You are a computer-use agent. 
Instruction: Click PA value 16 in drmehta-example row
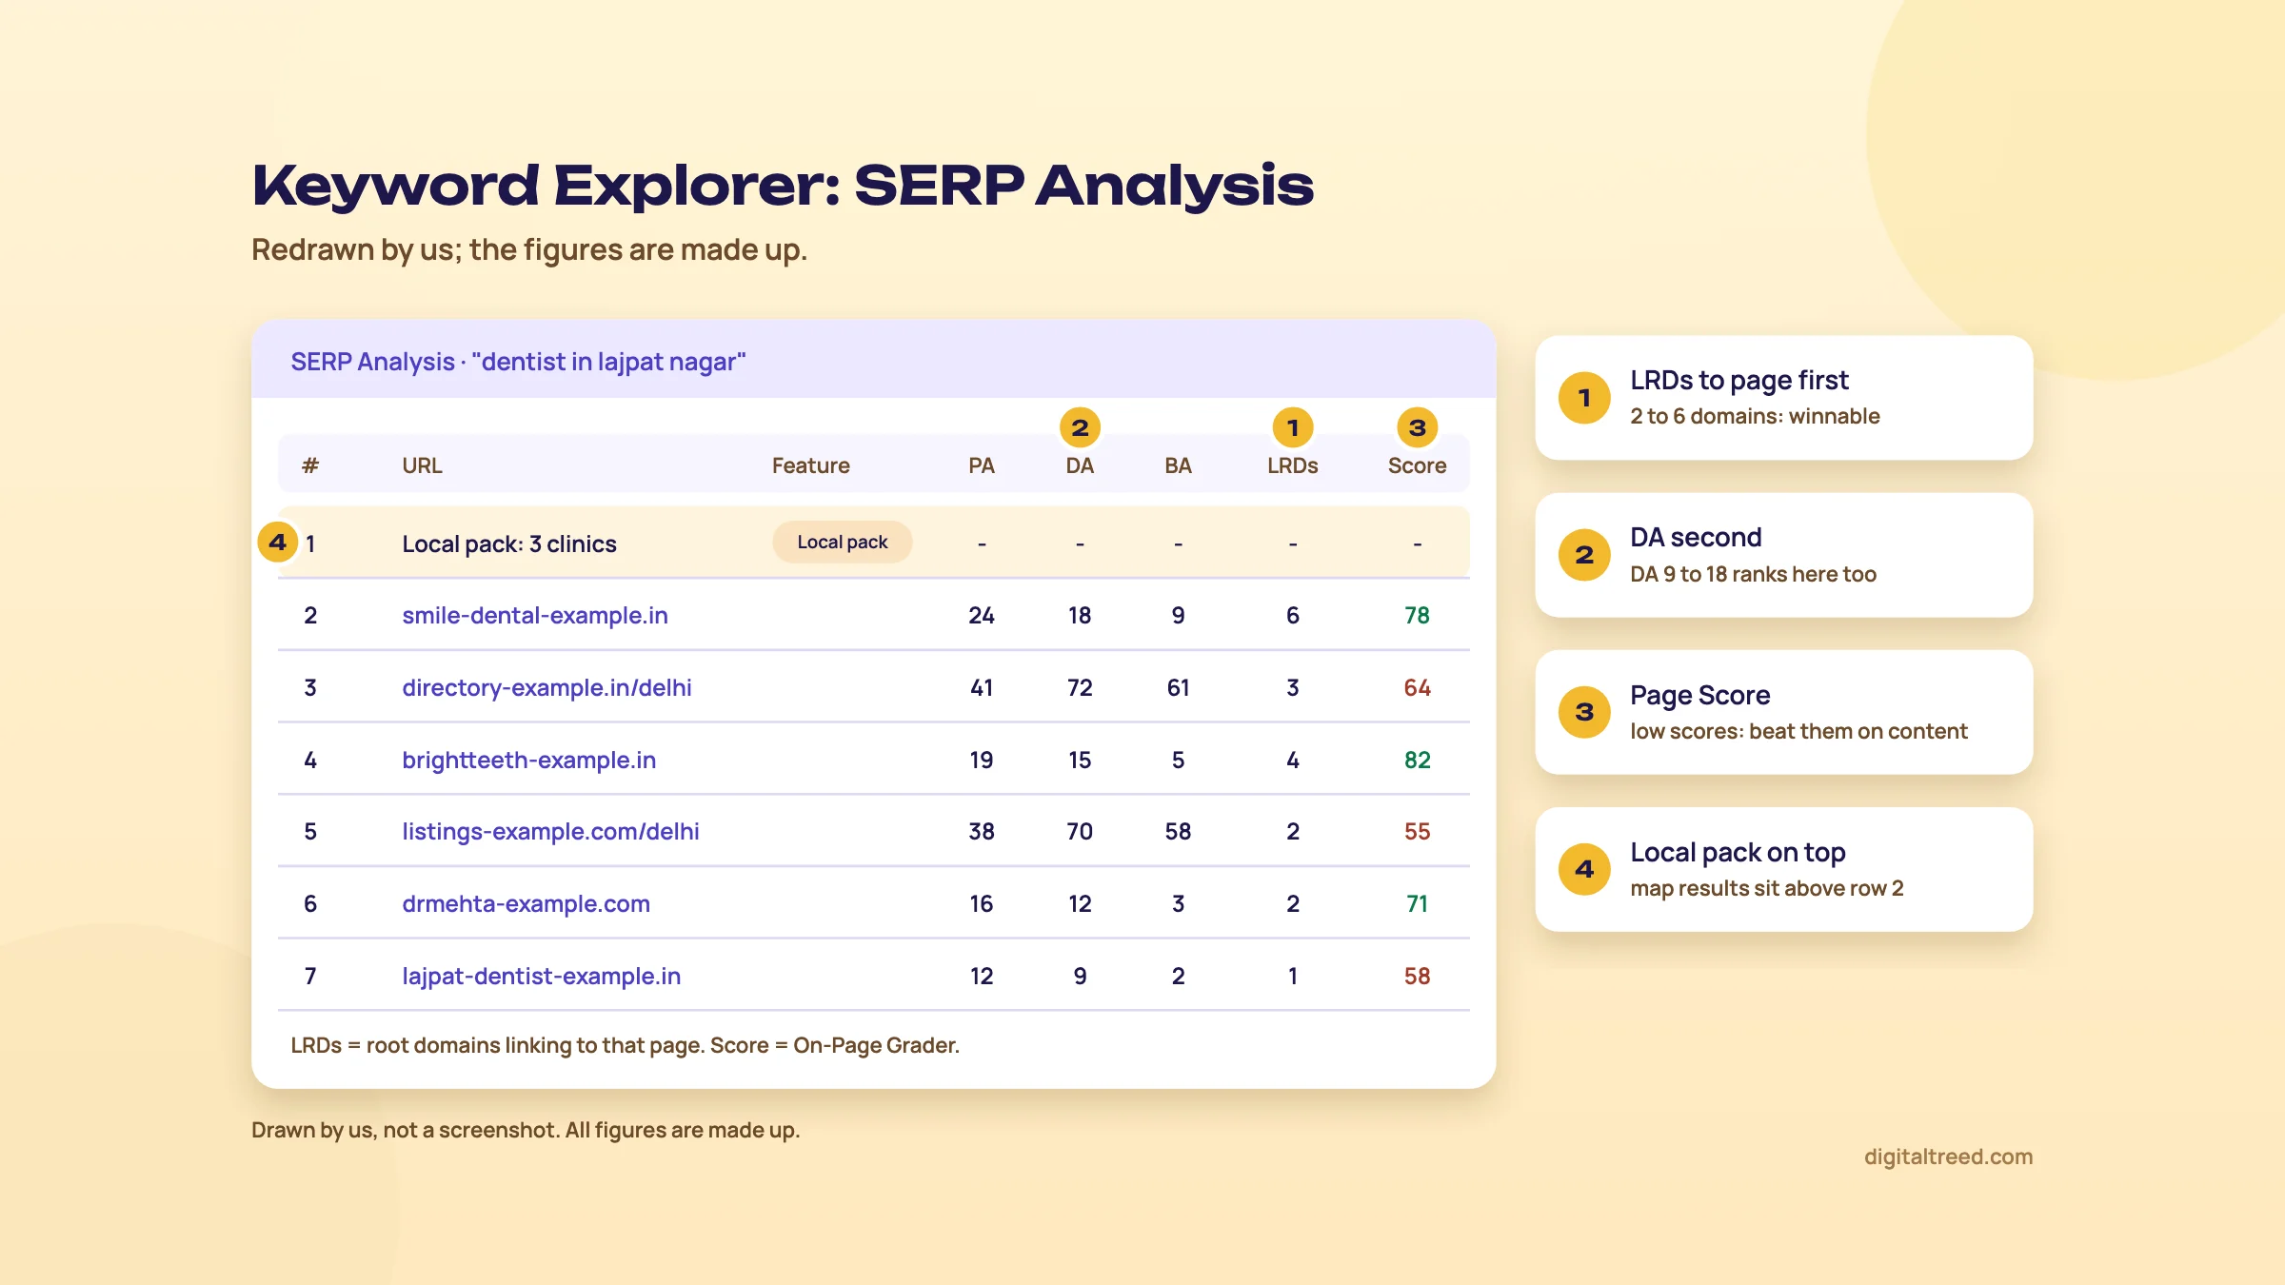(x=981, y=903)
